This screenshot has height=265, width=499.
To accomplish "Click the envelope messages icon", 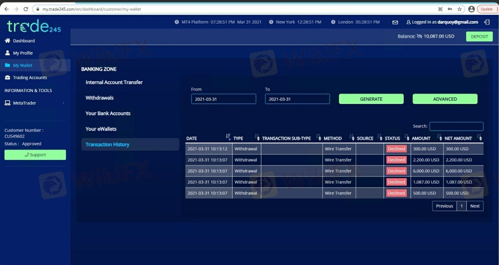I will 395,22.
